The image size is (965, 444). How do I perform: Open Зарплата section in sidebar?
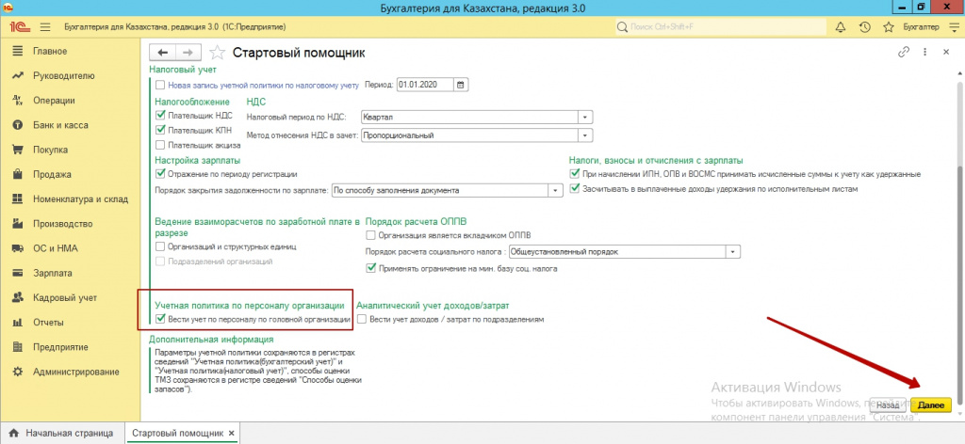[x=53, y=273]
